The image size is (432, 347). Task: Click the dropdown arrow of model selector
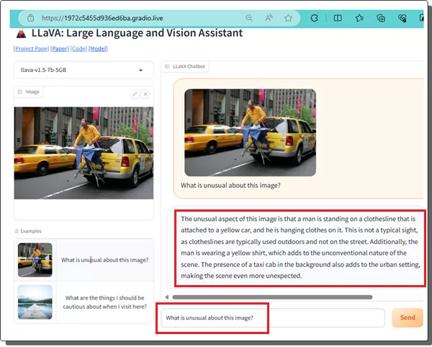141,71
